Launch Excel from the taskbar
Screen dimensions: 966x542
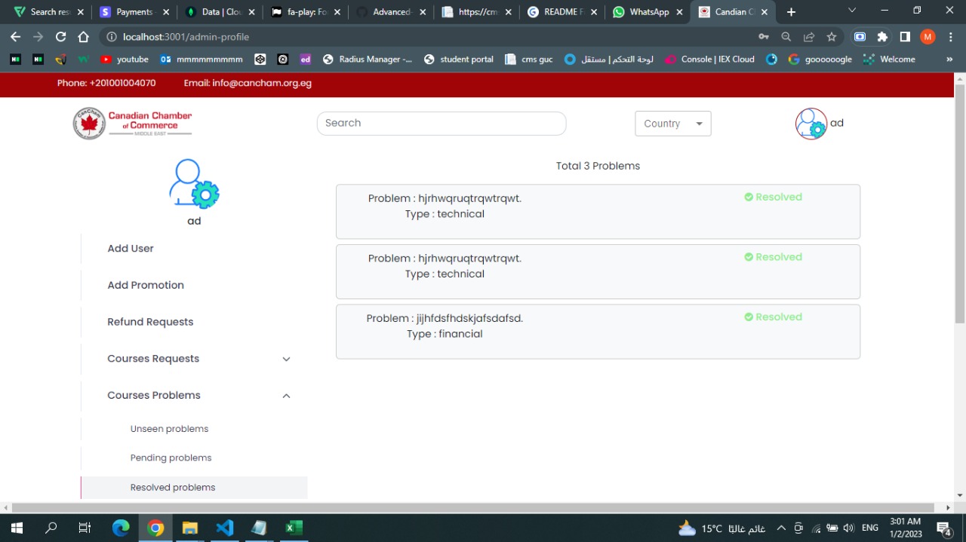click(293, 527)
